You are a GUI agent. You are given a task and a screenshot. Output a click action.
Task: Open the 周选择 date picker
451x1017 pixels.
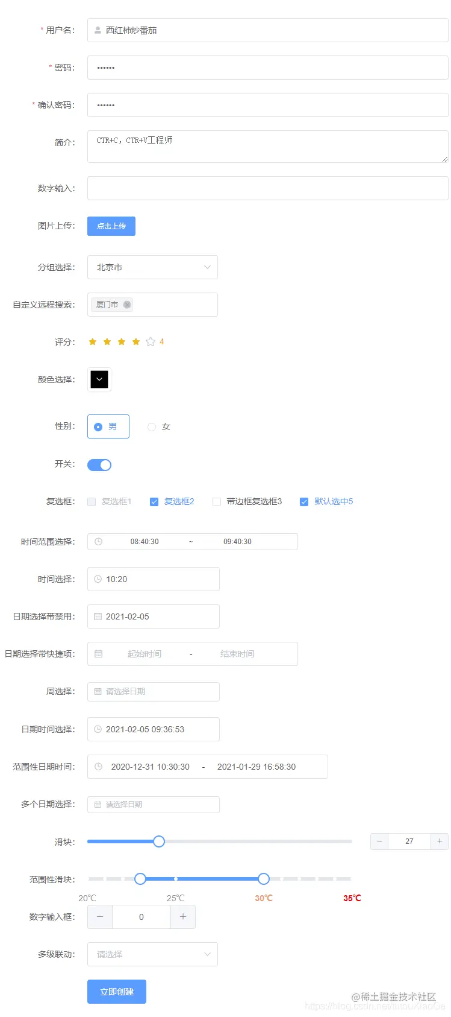(154, 691)
